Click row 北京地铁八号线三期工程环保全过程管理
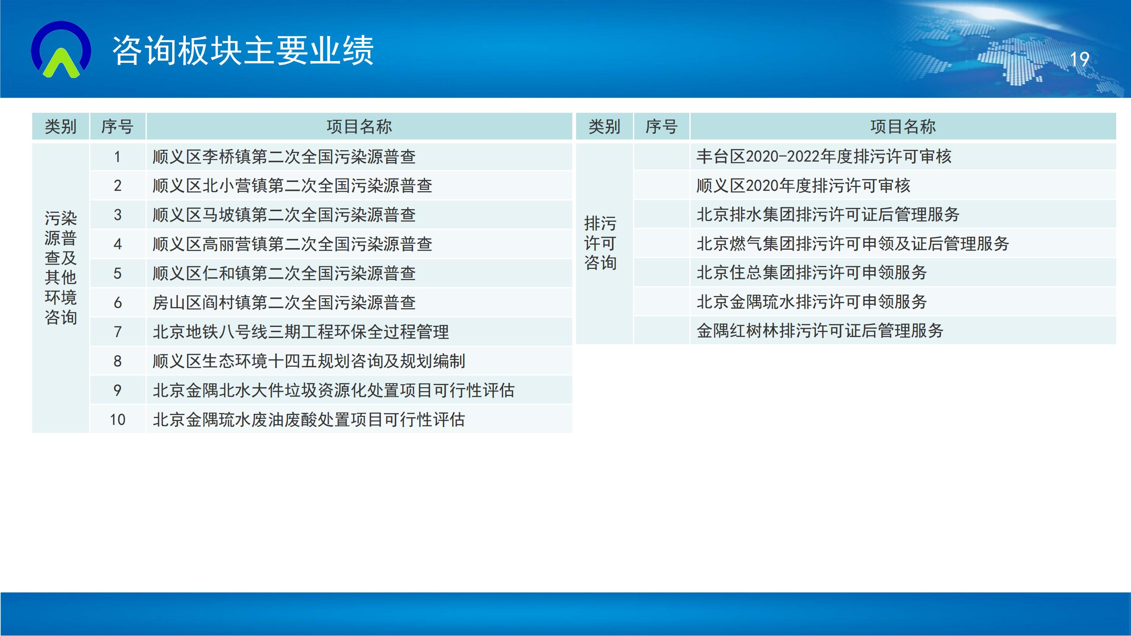Image resolution: width=1131 pixels, height=636 pixels. tap(301, 332)
